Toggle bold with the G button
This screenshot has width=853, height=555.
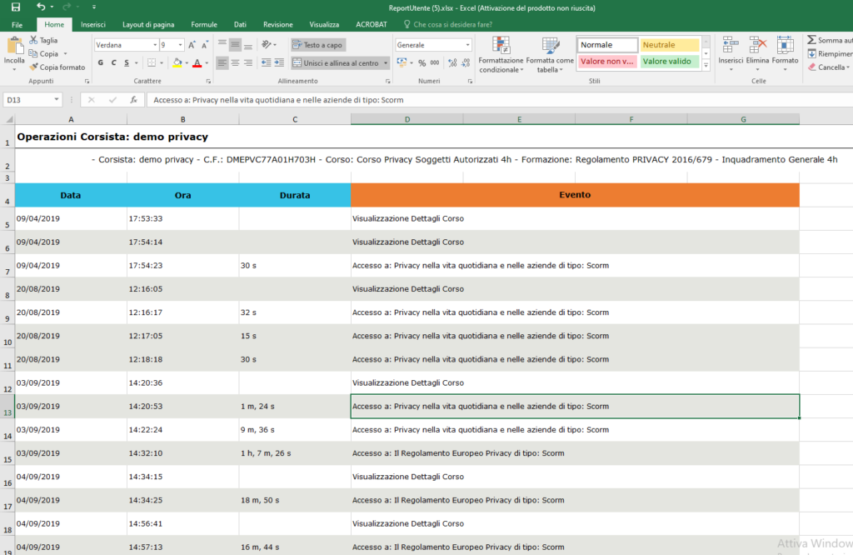point(101,63)
